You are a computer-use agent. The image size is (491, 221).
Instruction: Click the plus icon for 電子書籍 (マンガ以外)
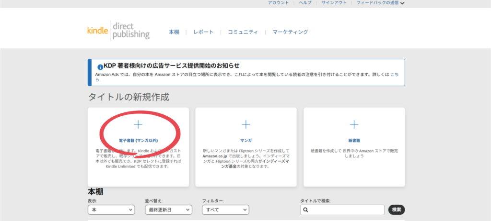click(x=138, y=124)
